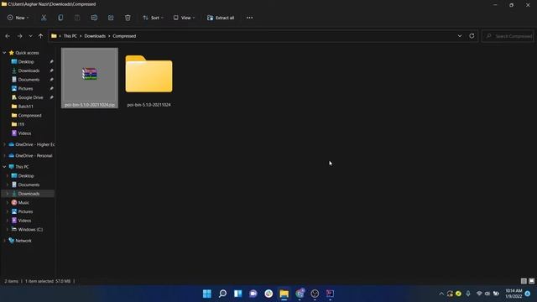Open the See more ellipsis menu
This screenshot has height=302, width=537.
(x=250, y=18)
